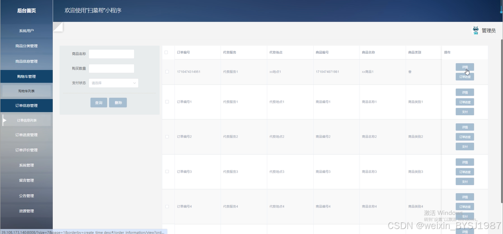View 订单进度 for row 订单编号2
The image size is (503, 234).
tap(465, 137)
